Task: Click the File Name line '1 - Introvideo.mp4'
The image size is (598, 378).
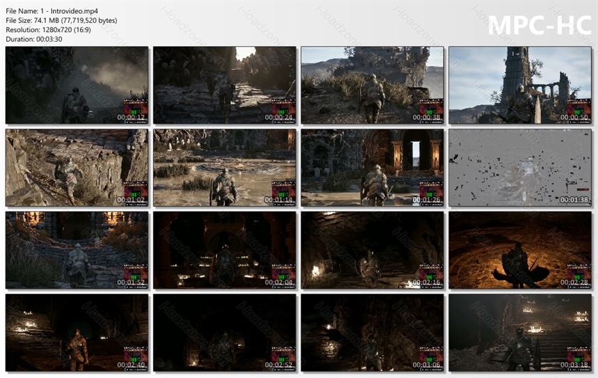Action: [52, 11]
